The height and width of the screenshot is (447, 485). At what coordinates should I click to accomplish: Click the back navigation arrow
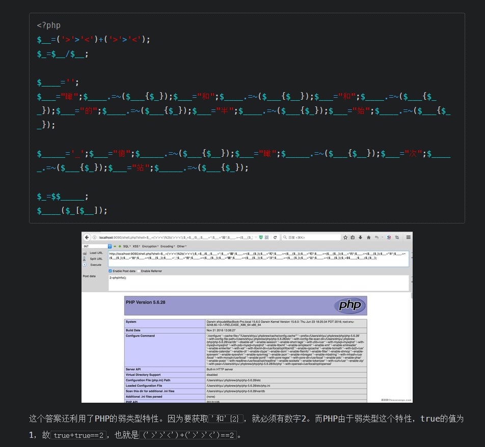(87, 237)
